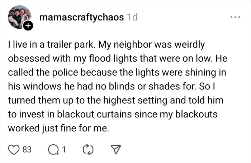Follow mamascraftychaos via the plus badge

(28, 25)
